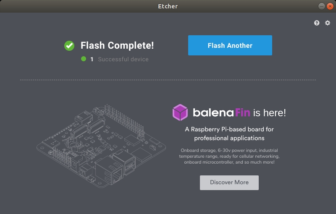Click the white "balena" wordmark text

point(213,112)
